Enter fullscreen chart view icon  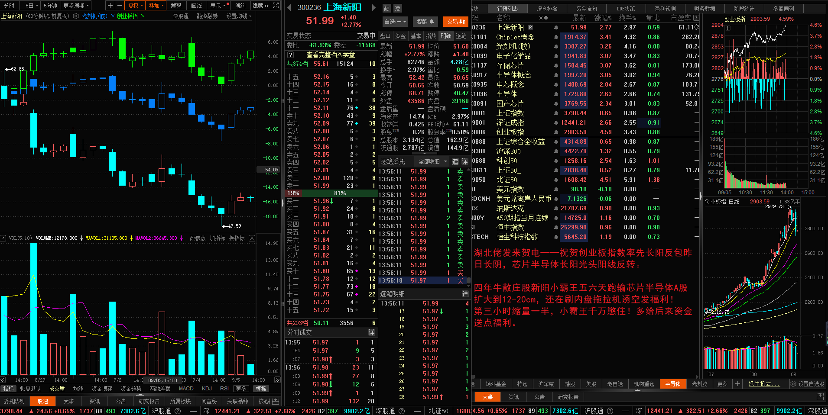[276, 6]
